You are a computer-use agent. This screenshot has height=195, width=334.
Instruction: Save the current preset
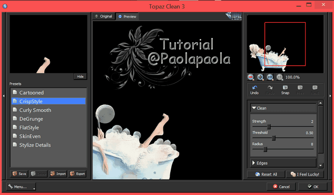click(x=19, y=174)
